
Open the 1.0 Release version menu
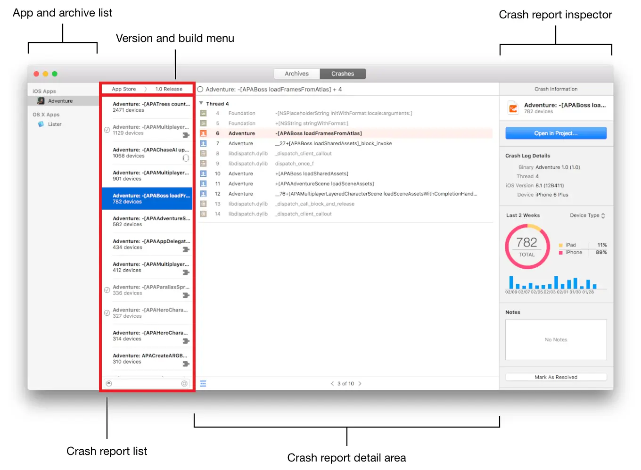tap(169, 89)
